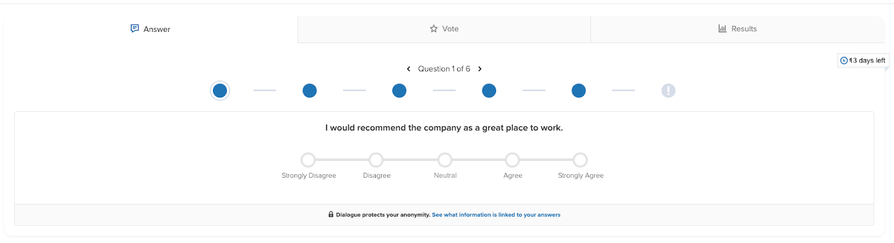Click the lock icon next to anonymity notice
Image resolution: width=894 pixels, height=243 pixels.
click(331, 215)
